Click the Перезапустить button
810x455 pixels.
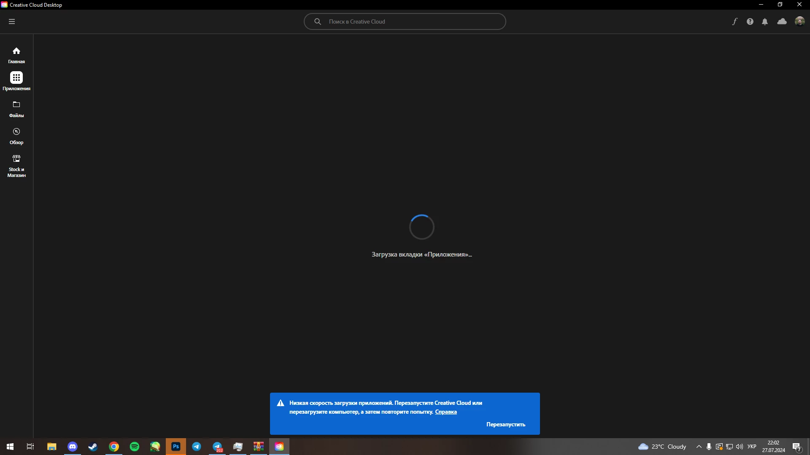(x=505, y=425)
